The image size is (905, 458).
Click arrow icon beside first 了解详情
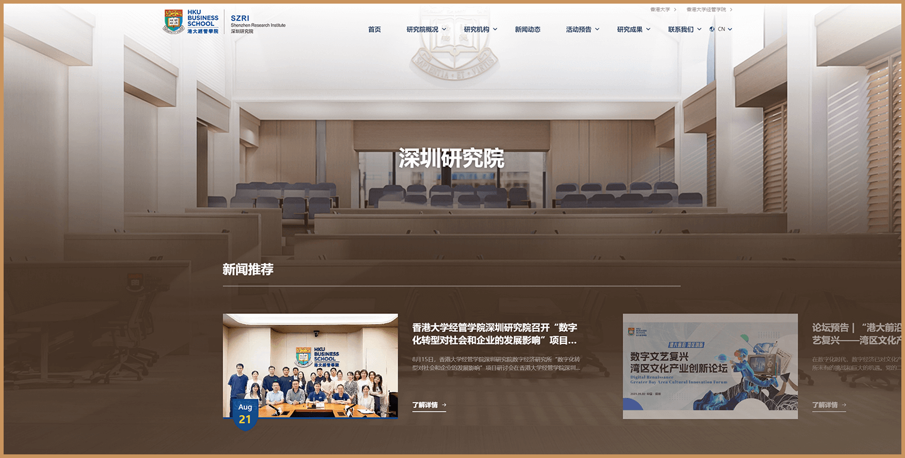(444, 405)
